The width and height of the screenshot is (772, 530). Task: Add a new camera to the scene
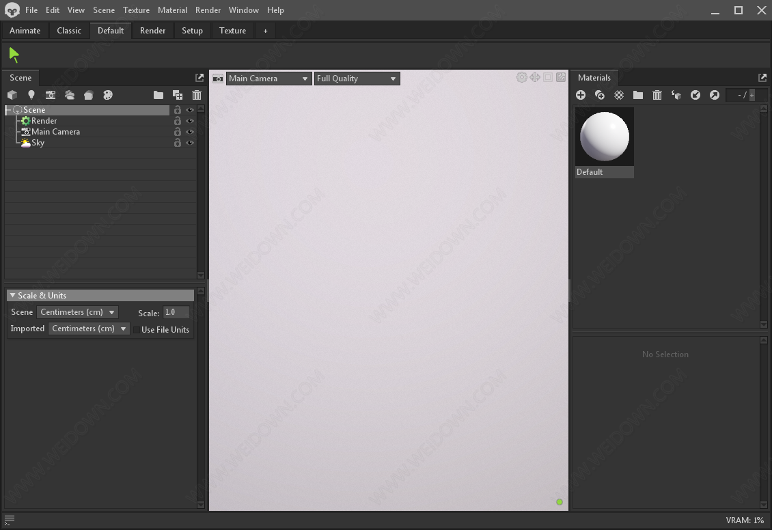tap(50, 95)
